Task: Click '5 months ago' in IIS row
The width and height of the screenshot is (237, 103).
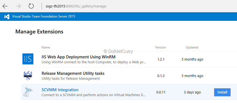Action: [192, 59]
